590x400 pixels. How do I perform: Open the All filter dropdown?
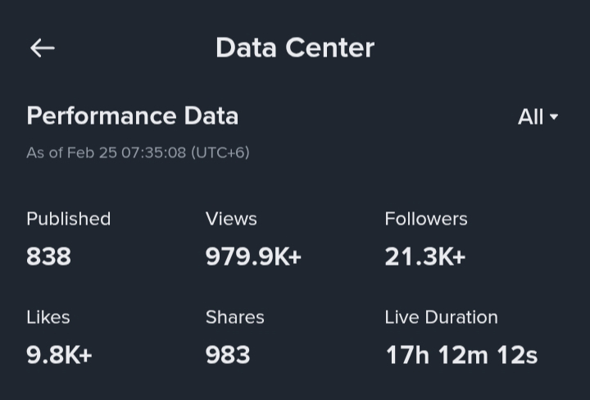pos(538,117)
